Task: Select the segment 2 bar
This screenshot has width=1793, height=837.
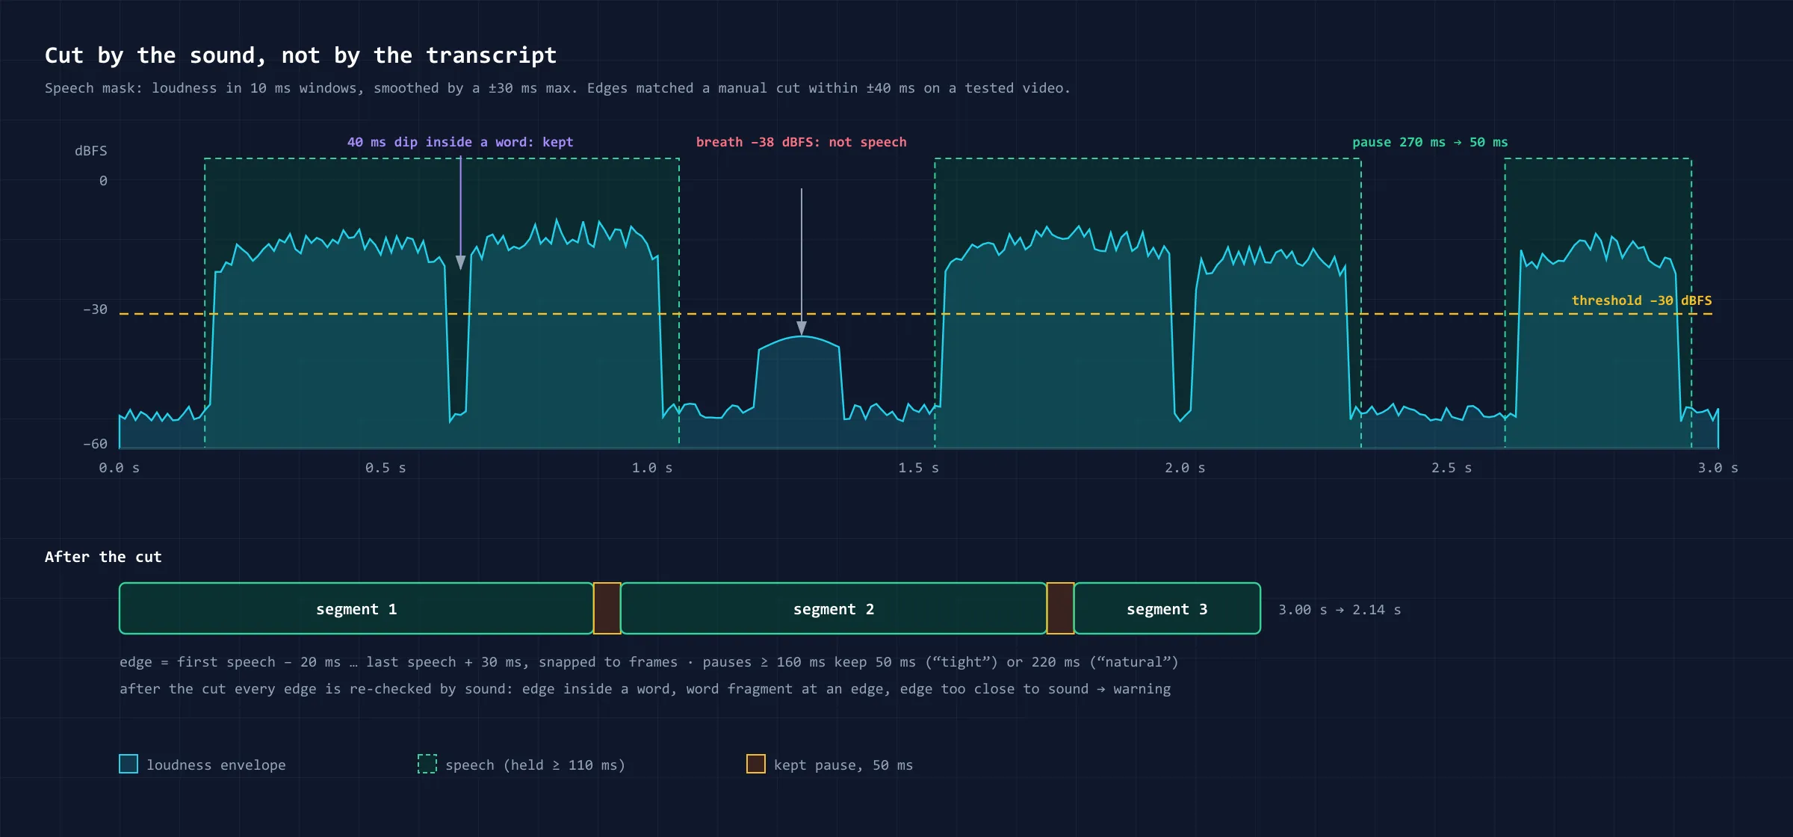Action: (834, 608)
